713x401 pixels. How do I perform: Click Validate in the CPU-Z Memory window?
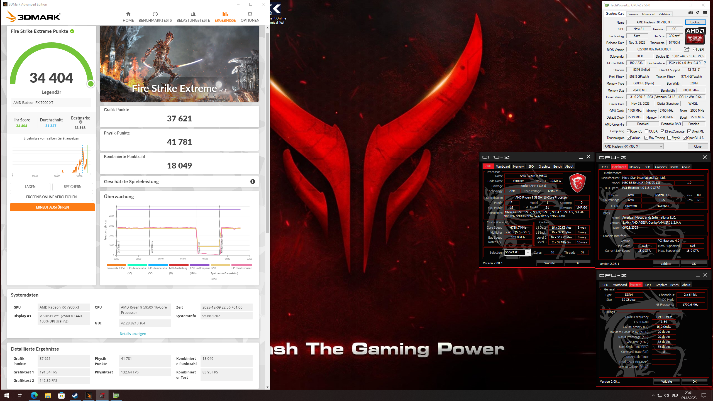[x=666, y=382]
